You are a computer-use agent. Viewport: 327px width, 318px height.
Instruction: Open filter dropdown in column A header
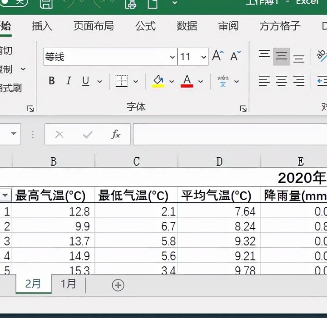(5, 196)
